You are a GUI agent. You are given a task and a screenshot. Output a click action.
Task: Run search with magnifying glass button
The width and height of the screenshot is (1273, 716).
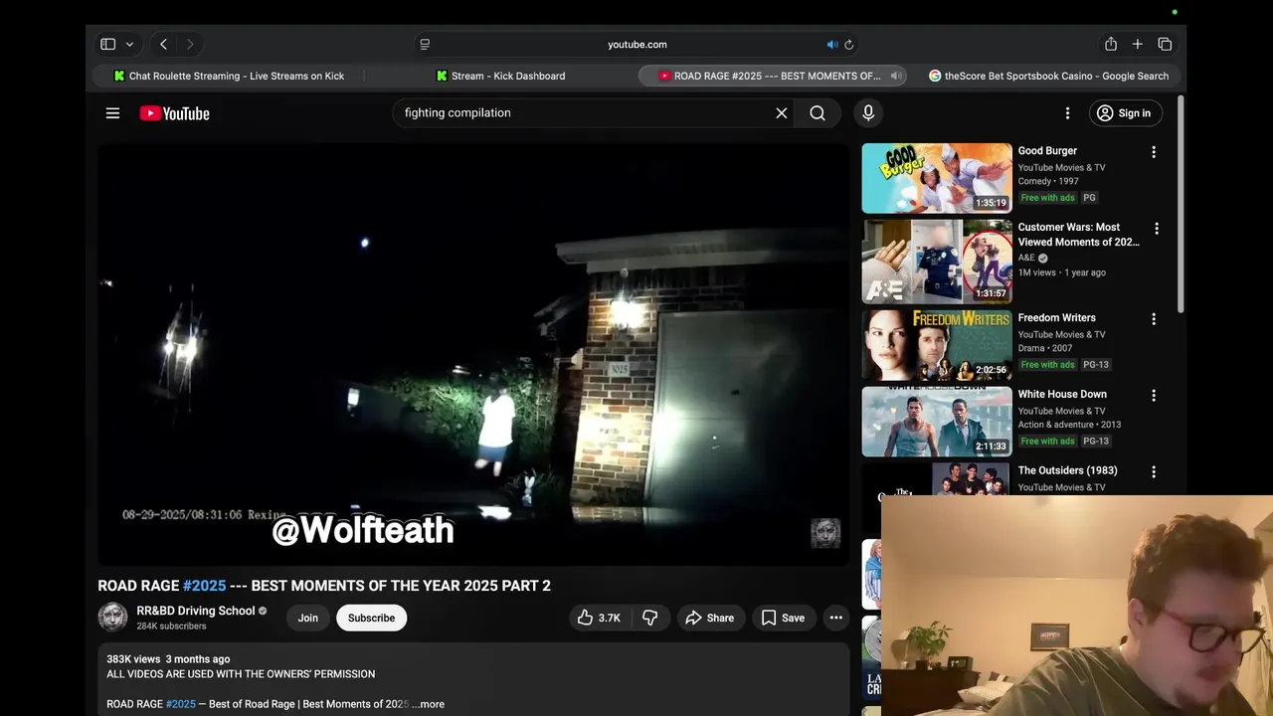coord(818,113)
